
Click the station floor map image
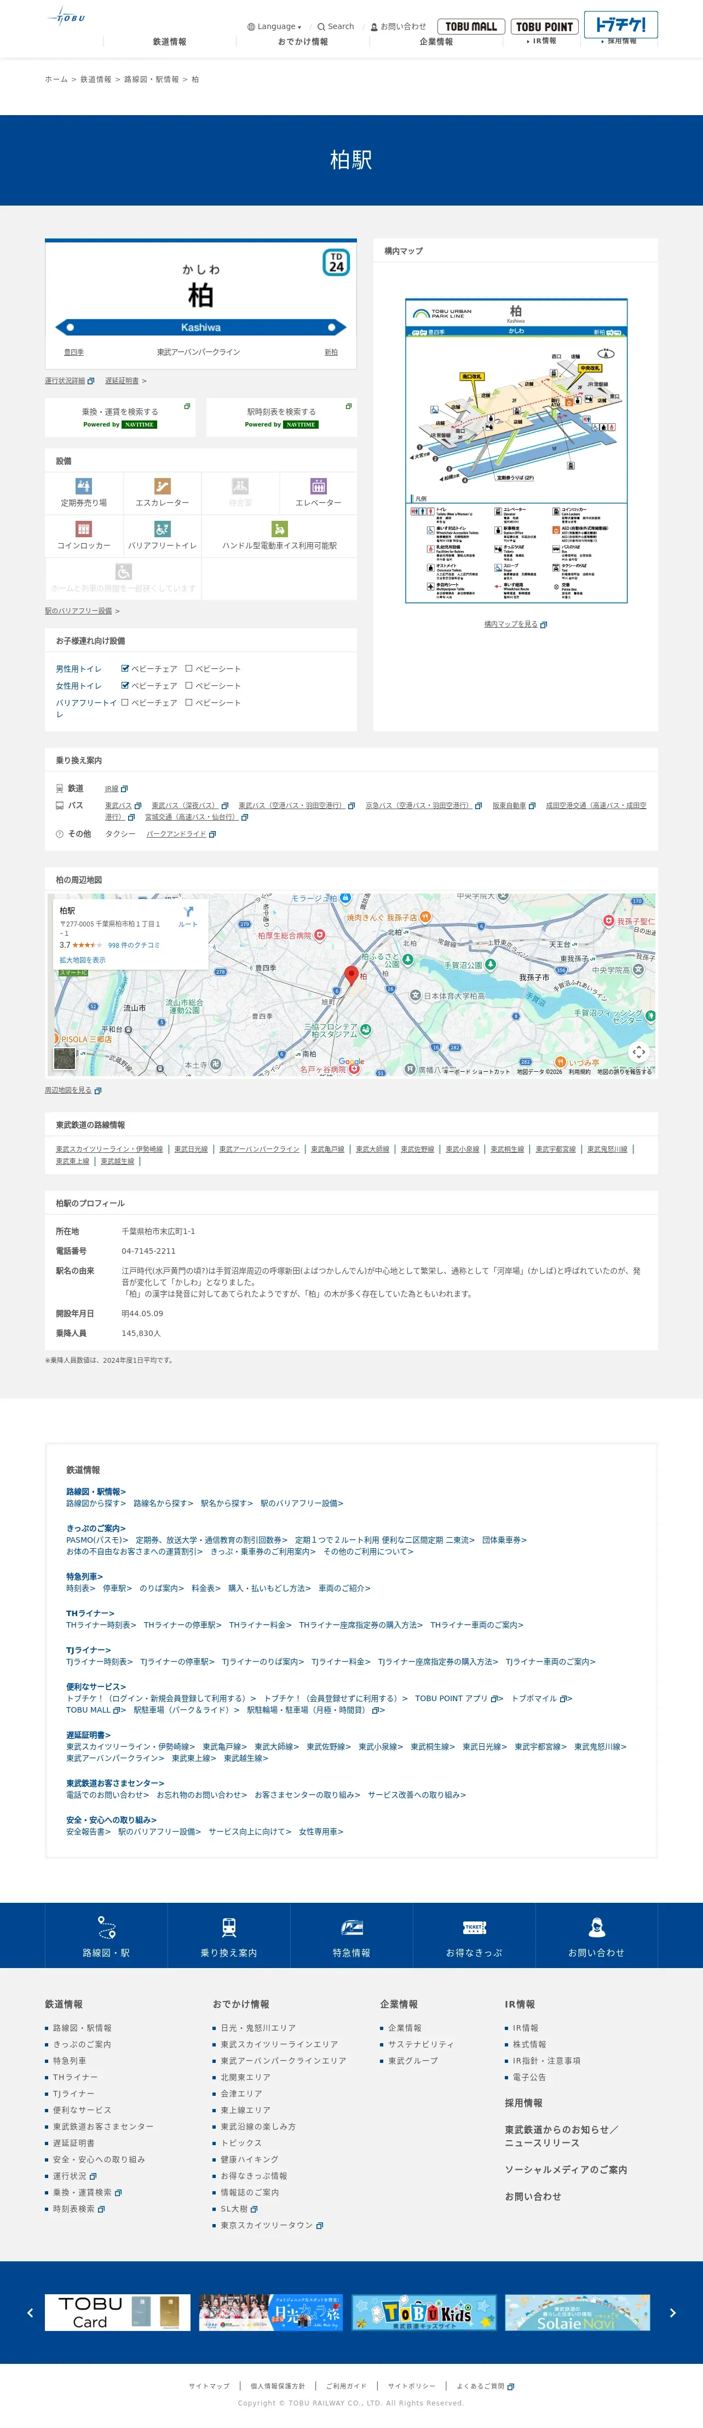(516, 451)
